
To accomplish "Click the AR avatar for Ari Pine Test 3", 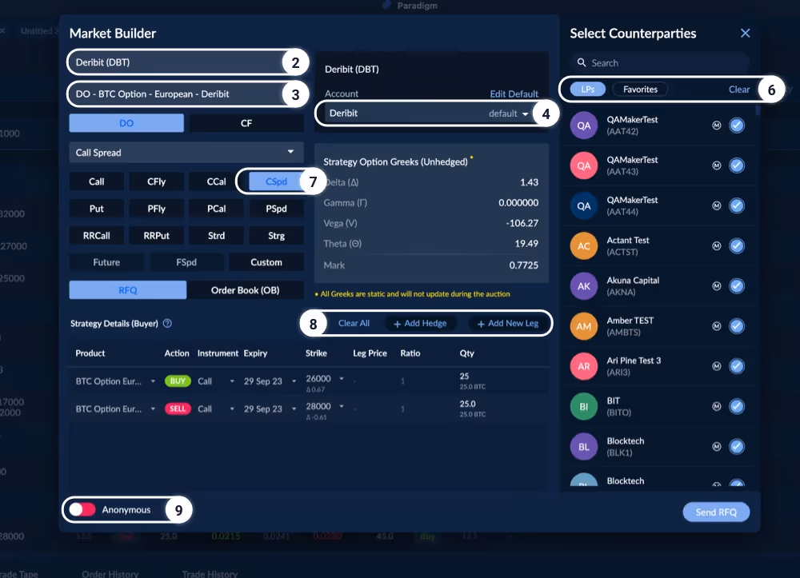I will coord(584,366).
